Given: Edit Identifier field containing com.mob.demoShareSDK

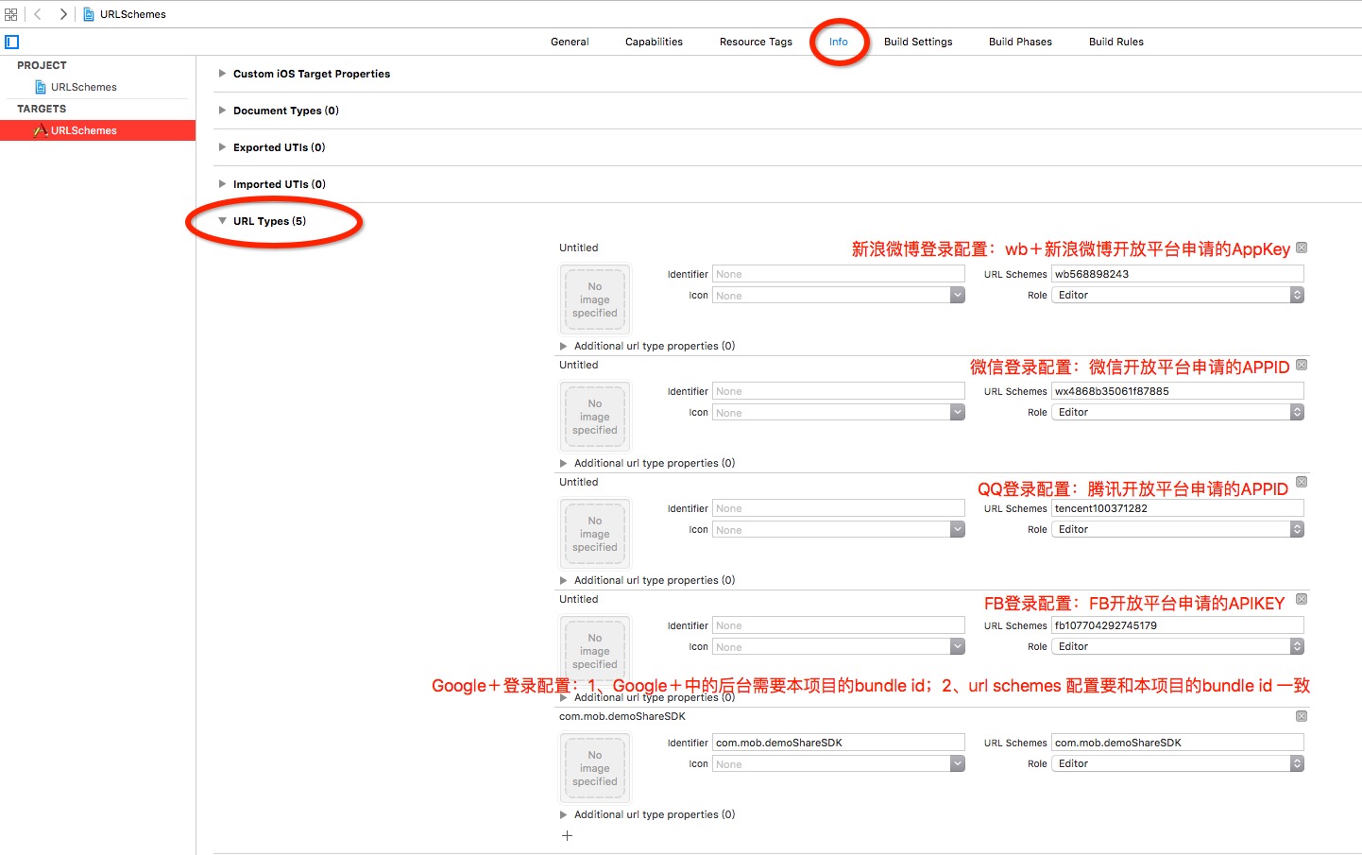Looking at the screenshot, I should pos(839,743).
